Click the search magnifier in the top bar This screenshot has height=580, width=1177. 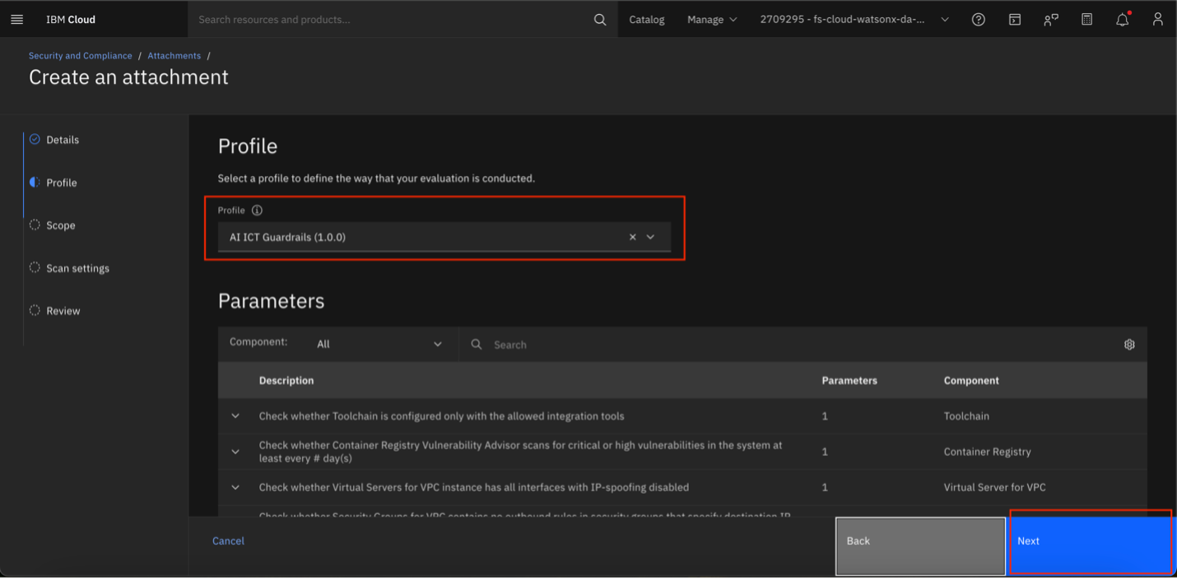click(x=599, y=19)
